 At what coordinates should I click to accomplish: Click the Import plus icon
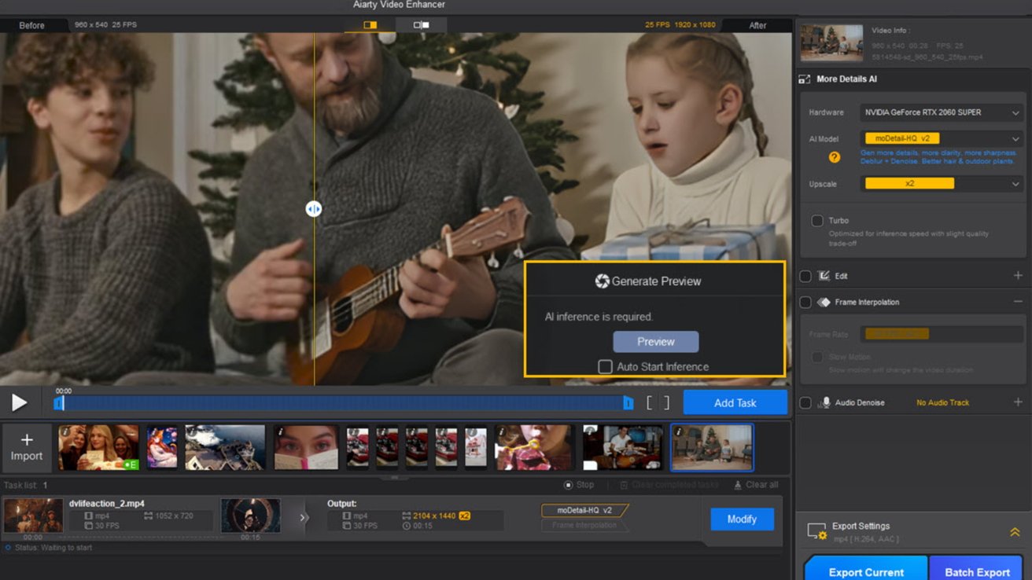(x=27, y=441)
